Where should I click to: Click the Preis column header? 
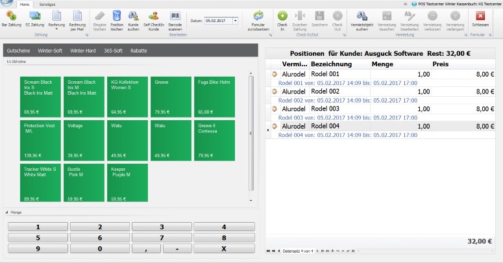[463, 64]
